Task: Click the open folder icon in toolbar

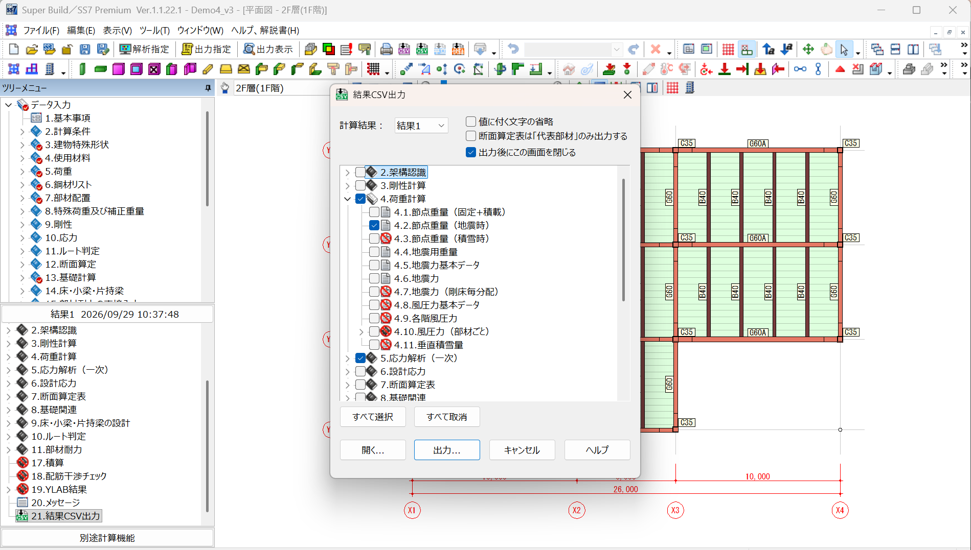Action: coord(32,49)
